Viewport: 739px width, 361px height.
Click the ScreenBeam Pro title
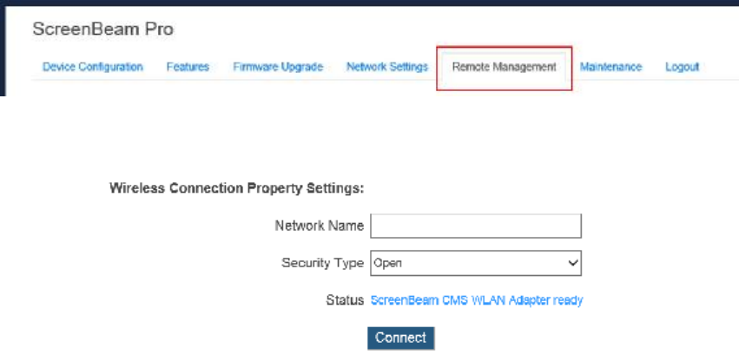pyautogui.click(x=102, y=30)
